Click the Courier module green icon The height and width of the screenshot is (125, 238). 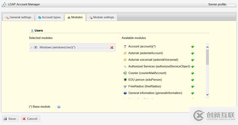click(125, 73)
